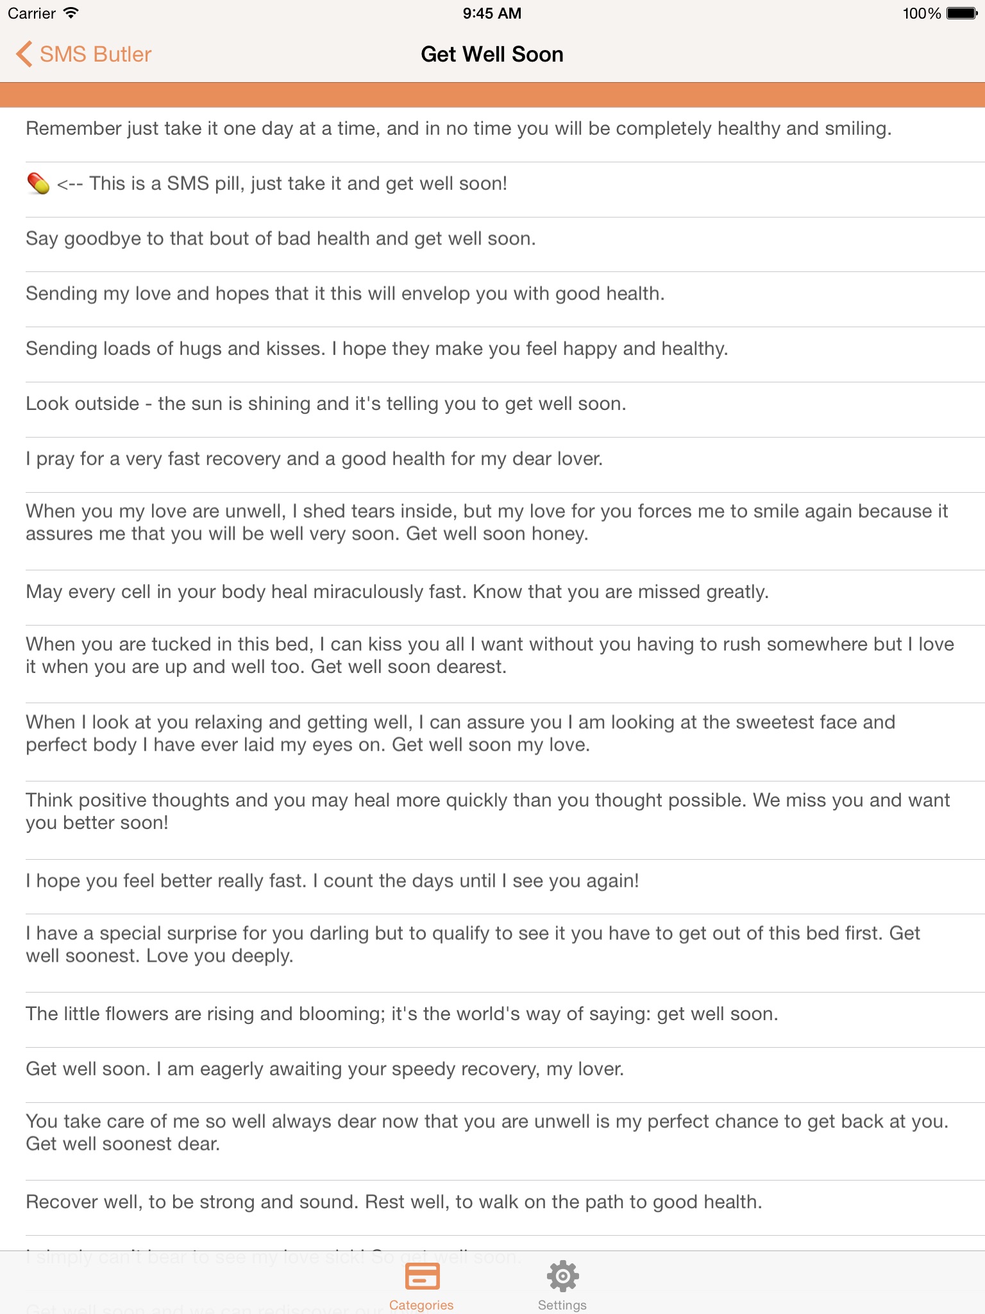Switch to the Settings tab label
Screen dimensions: 985x1314
coord(562,1305)
